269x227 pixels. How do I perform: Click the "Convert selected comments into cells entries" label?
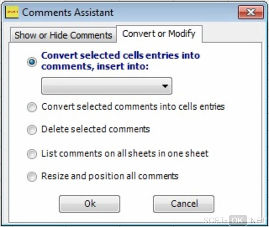[133, 106]
